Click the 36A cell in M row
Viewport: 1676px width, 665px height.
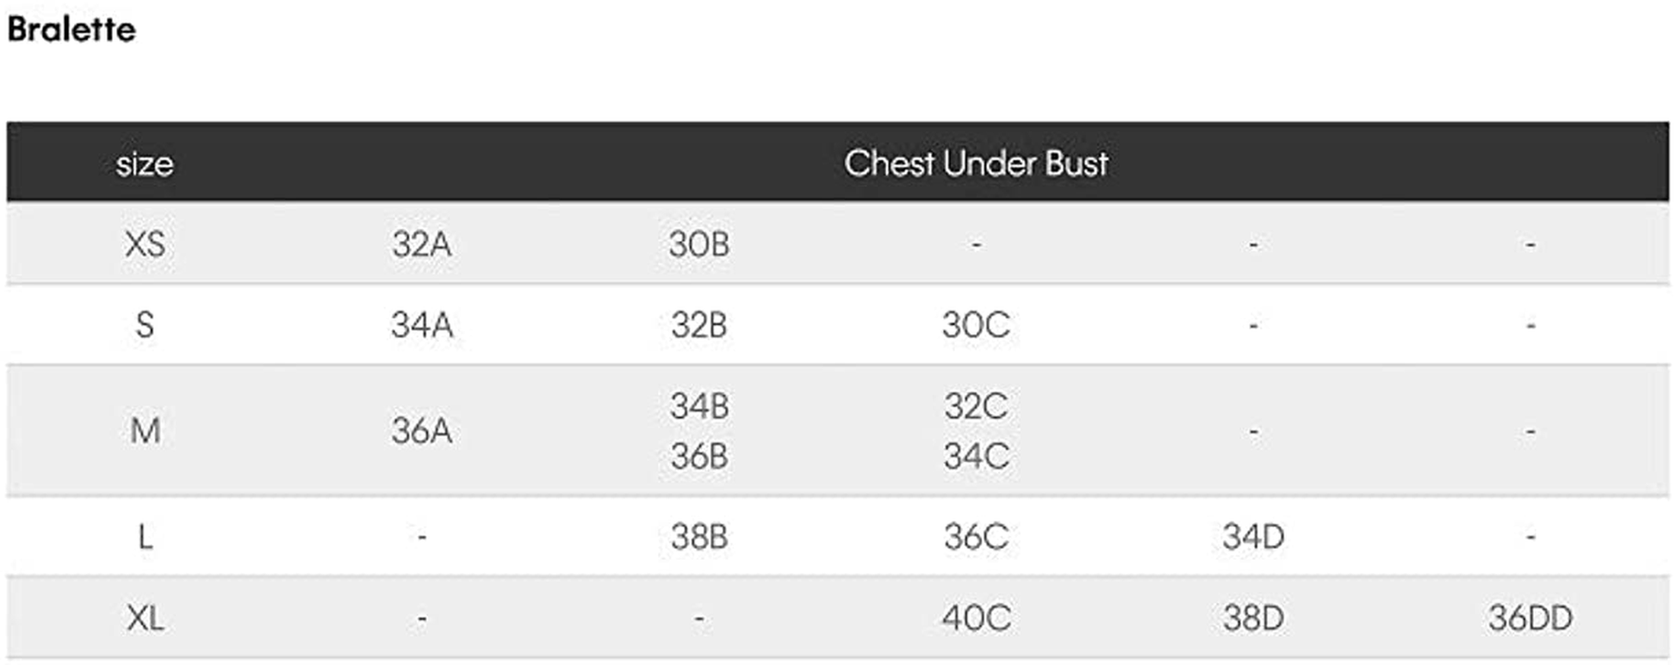[421, 430]
